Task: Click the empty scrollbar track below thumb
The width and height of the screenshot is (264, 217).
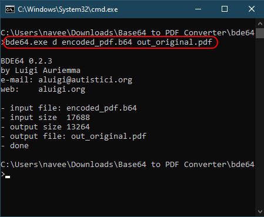Action: pos(260,122)
